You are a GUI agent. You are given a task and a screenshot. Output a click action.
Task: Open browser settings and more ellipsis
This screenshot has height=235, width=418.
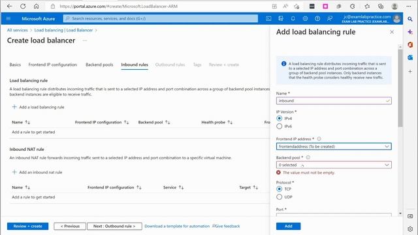pyautogui.click(x=409, y=6)
